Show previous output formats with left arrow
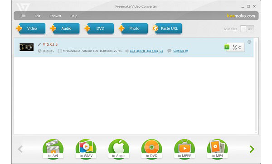Screen dimensions: 272x164 (20, 149)
